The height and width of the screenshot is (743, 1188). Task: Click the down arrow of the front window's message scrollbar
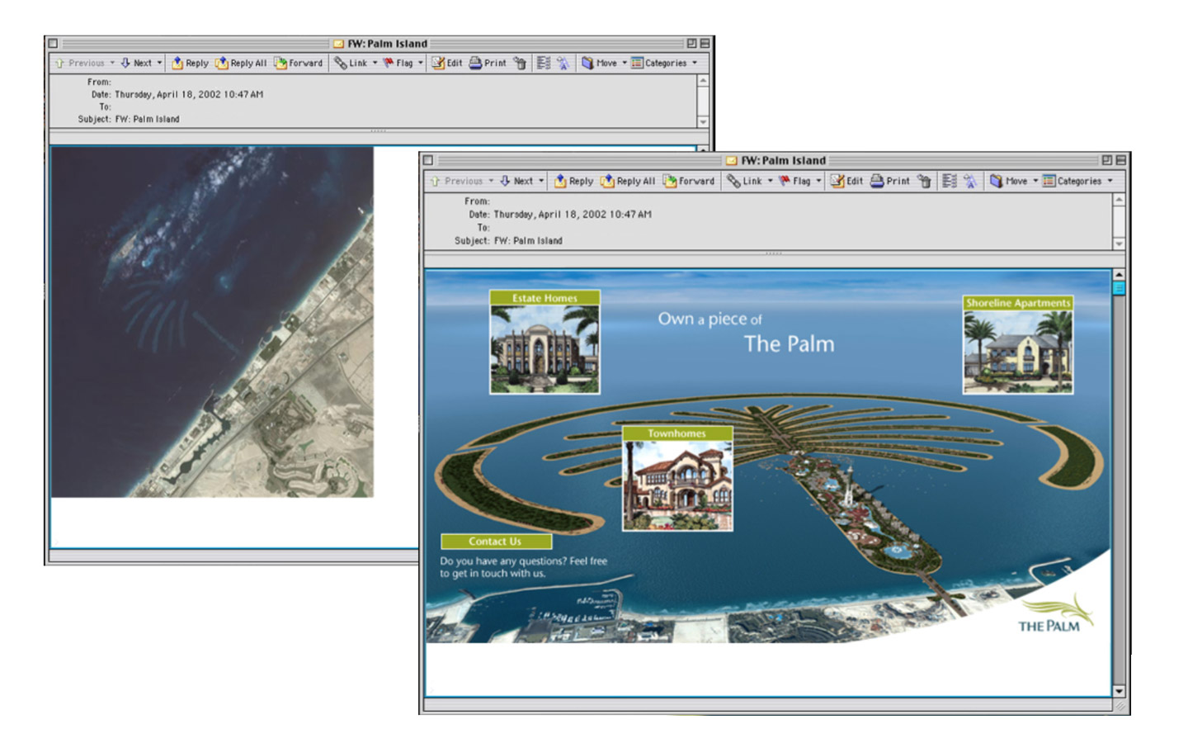(1119, 691)
